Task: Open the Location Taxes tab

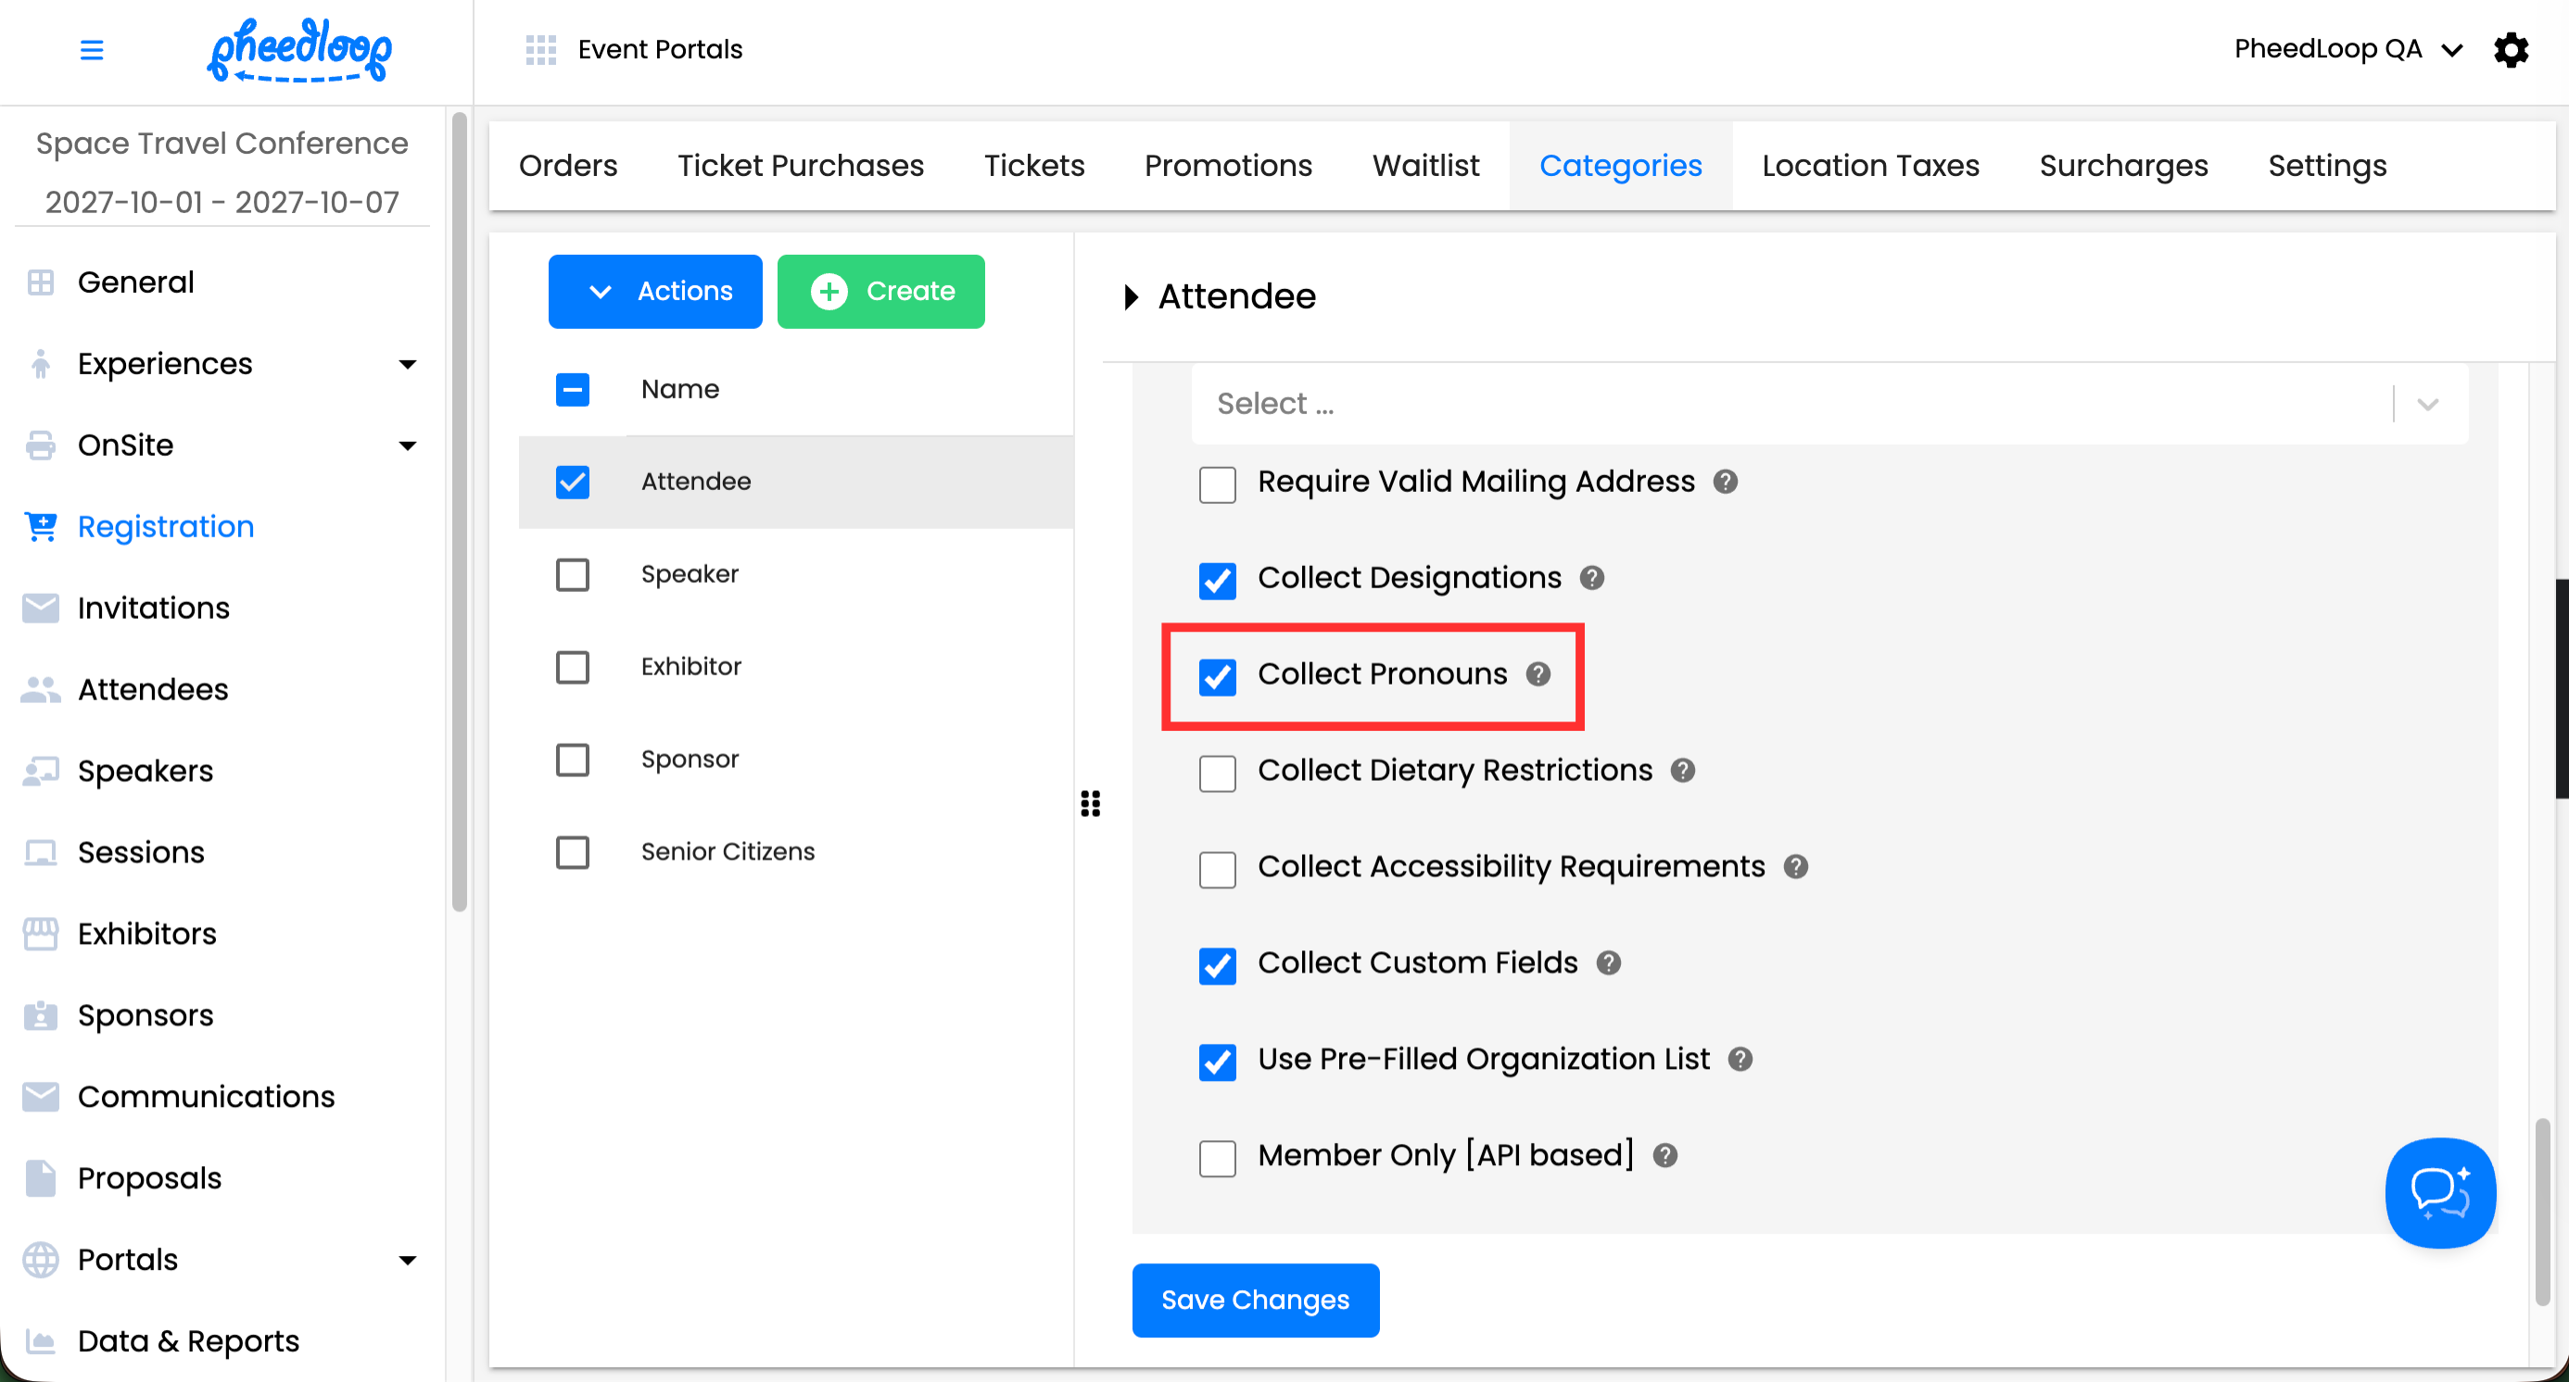Action: [x=1870, y=166]
